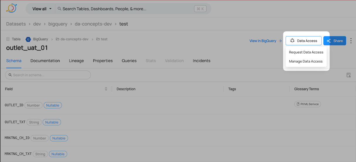Click the ⌘ K shortcut badge
This screenshot has height=162, width=356.
(200, 9)
